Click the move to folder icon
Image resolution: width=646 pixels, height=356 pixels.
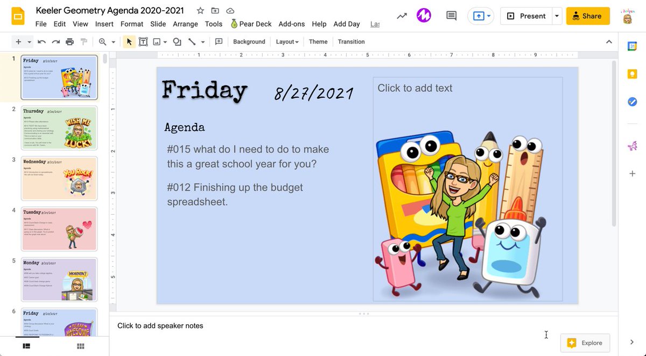pos(215,11)
